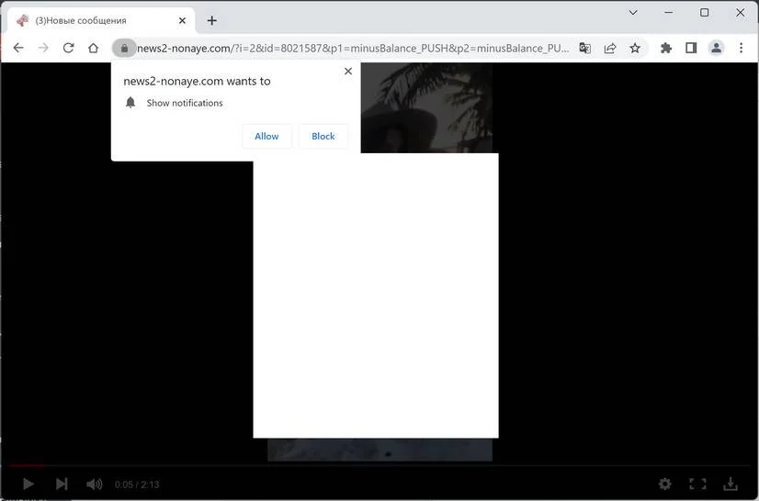Expand the tab search chevron

633,13
